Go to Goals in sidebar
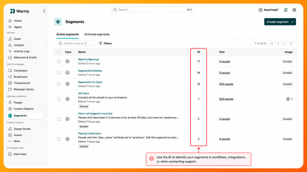Viewport: 307px width, 172px height. [x=15, y=39]
